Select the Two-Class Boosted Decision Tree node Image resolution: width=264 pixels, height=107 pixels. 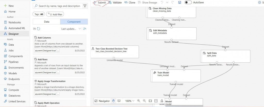(x=114, y=52)
